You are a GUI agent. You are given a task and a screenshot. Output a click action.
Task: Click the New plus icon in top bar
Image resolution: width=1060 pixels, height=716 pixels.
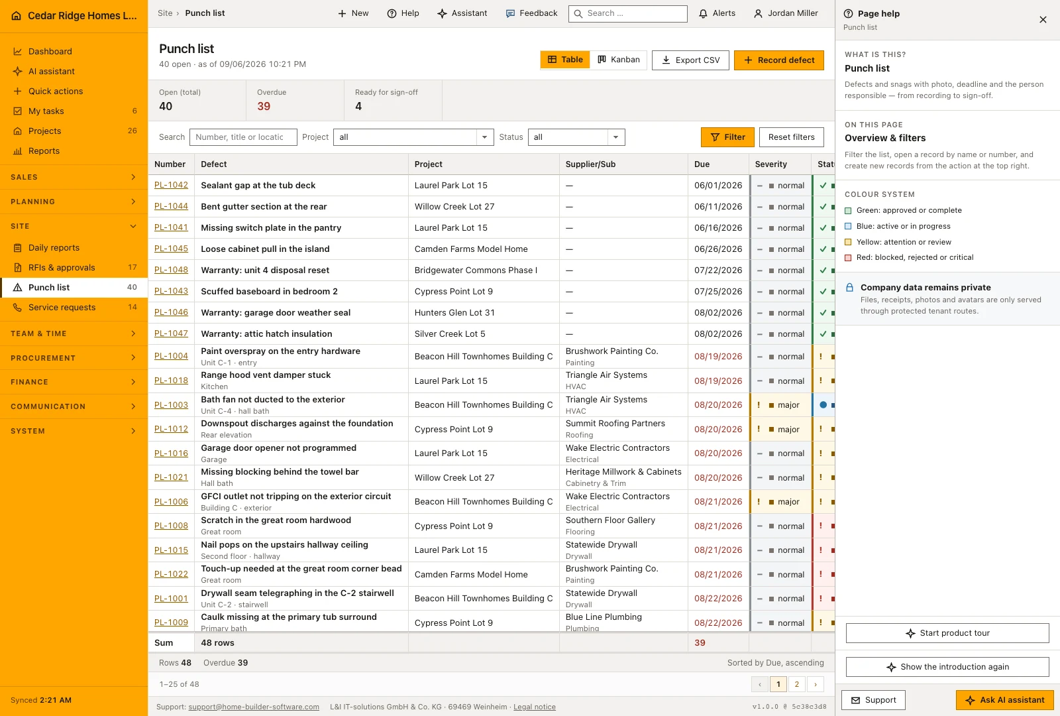pos(342,13)
